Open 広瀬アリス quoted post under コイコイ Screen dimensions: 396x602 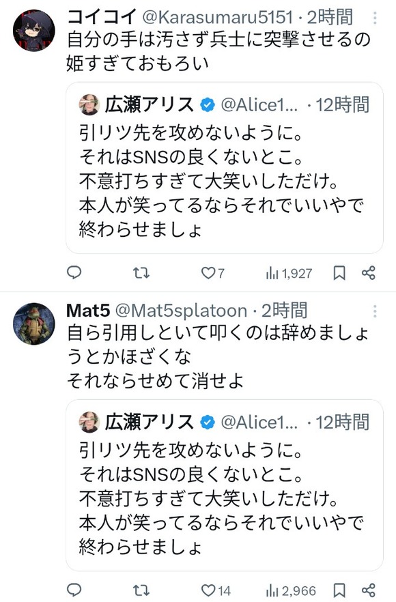225,168
